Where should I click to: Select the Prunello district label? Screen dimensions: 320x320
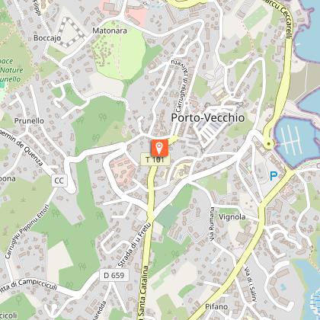coord(29,120)
